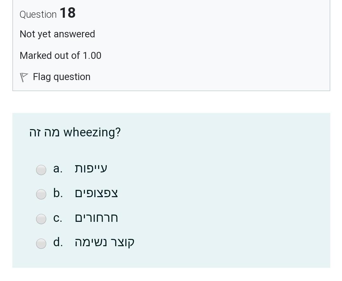Click the answer text צפצופים
The height and width of the screenshot is (281, 342).
(x=96, y=193)
